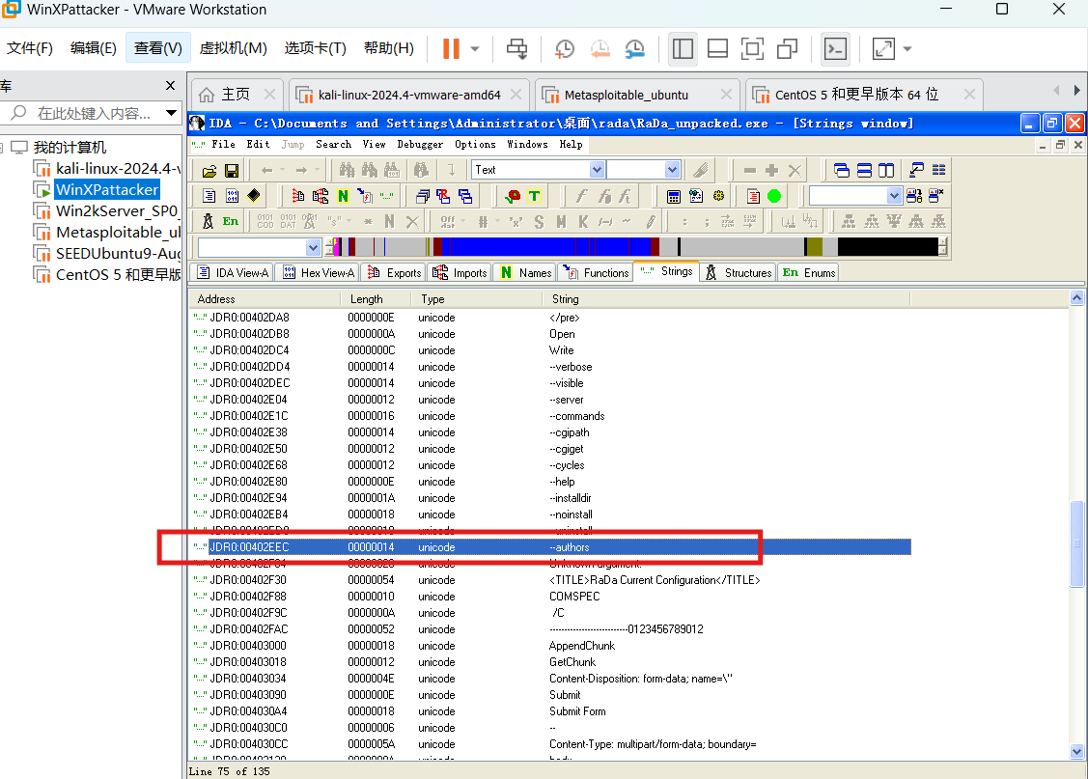The height and width of the screenshot is (779, 1088).
Task: Click the green circle icon in toolbar
Action: click(774, 196)
